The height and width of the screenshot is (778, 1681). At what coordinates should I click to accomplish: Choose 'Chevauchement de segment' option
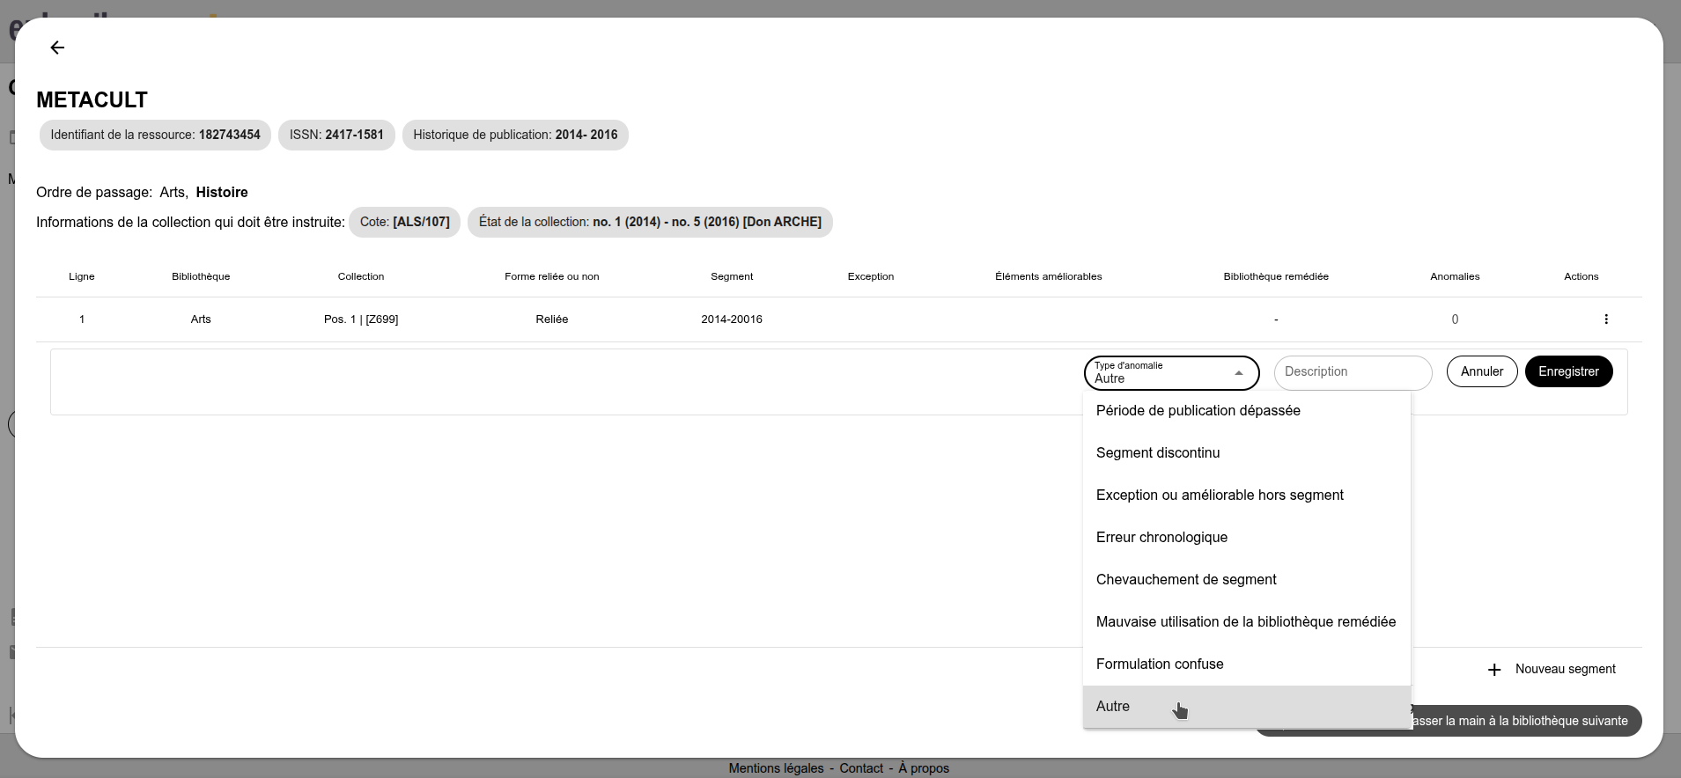click(1185, 580)
